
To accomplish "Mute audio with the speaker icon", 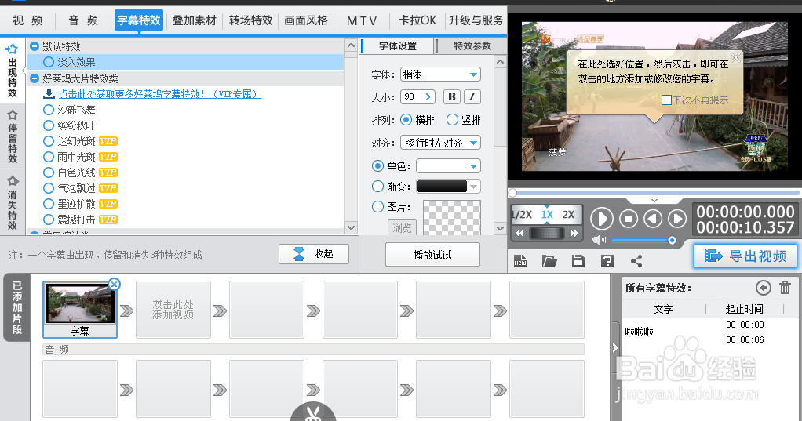I will [599, 240].
